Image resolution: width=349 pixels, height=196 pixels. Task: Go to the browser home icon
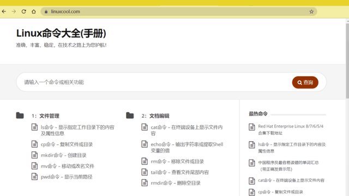pos(34,11)
